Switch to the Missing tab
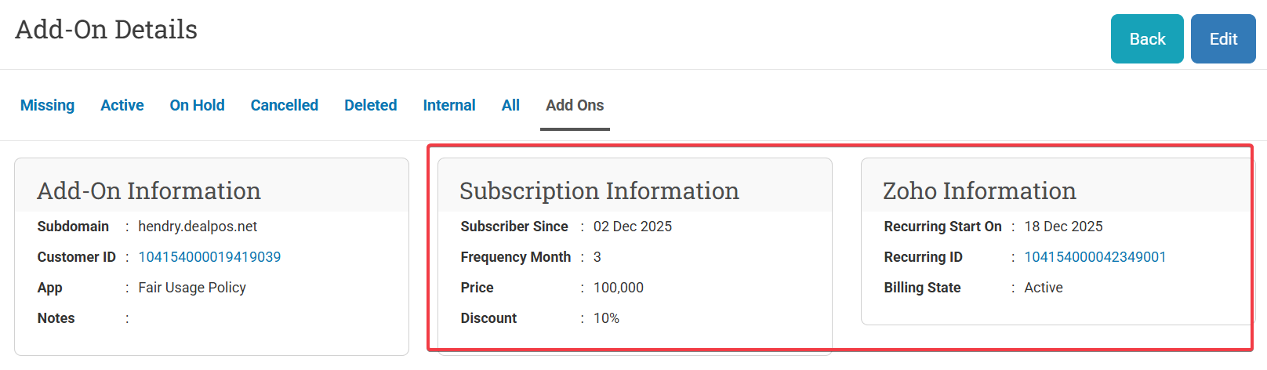Viewport: 1267px width, 370px height. click(47, 105)
